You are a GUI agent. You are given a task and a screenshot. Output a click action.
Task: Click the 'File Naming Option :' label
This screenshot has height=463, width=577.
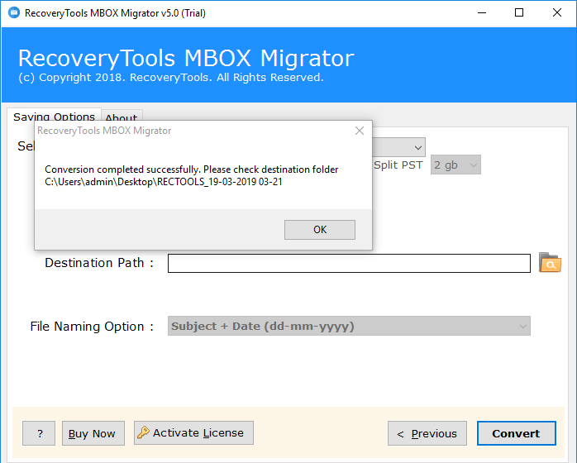coord(92,327)
